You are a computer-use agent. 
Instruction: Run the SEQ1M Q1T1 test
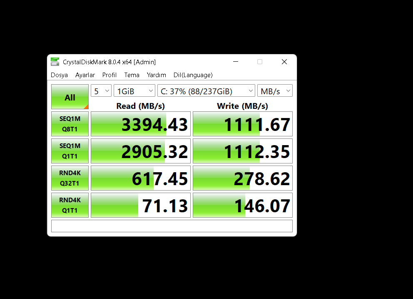pyautogui.click(x=70, y=151)
